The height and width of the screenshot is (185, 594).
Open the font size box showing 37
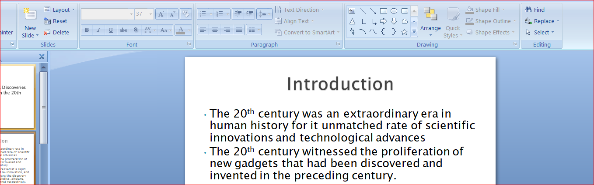tap(144, 14)
